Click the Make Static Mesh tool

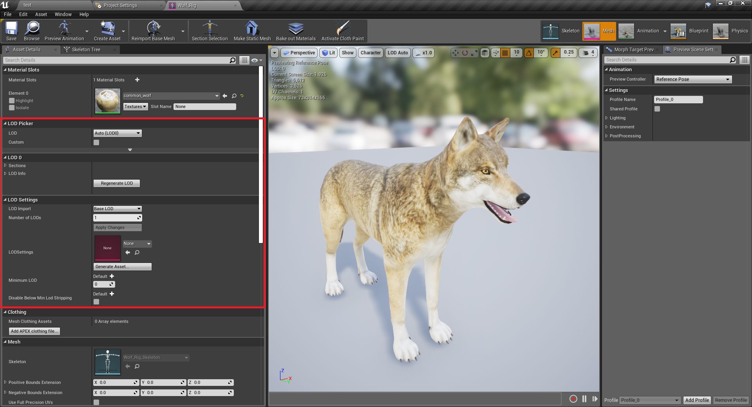tap(252, 31)
